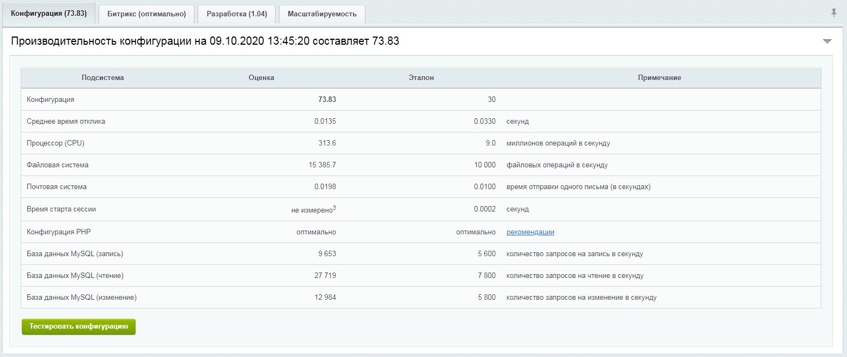The height and width of the screenshot is (357, 847).
Task: Click the 313.6 CPU score value
Action: (x=327, y=143)
